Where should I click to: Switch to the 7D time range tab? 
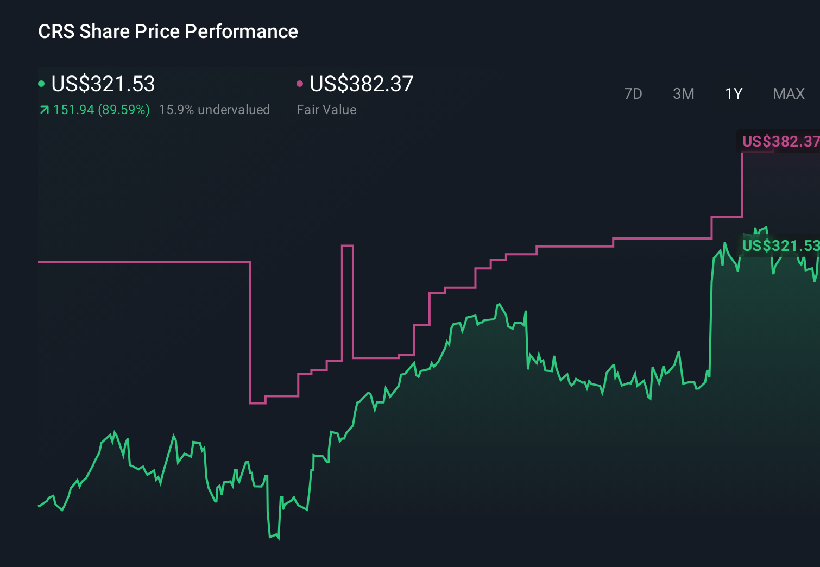tap(634, 93)
